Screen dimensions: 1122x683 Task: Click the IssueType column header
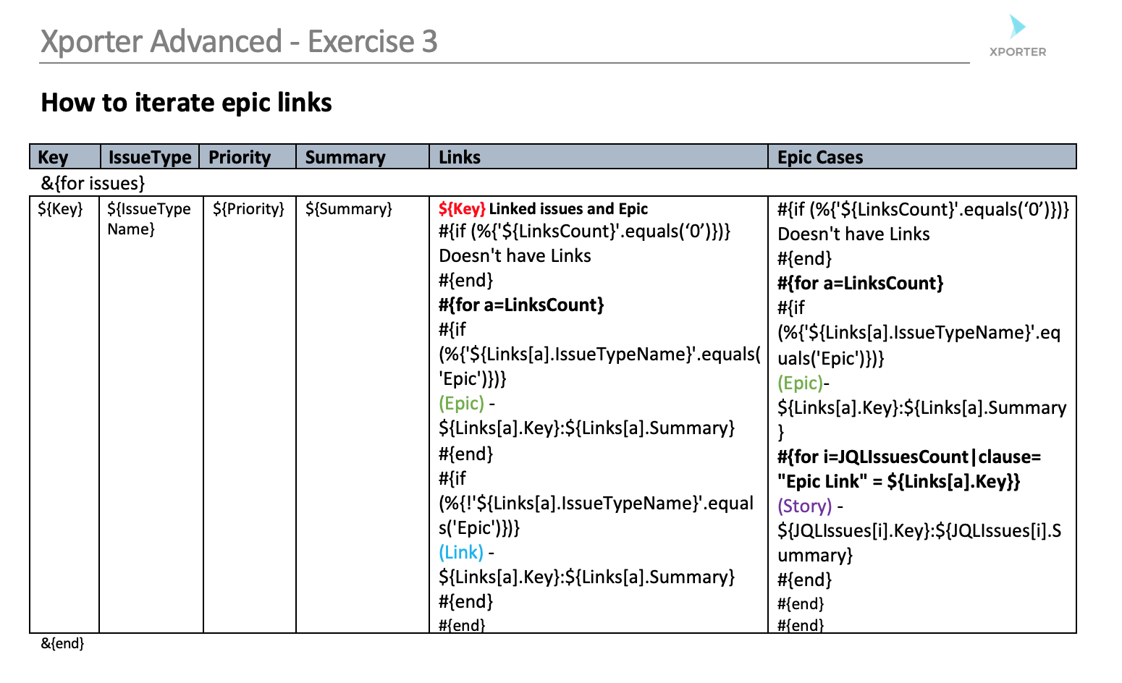click(150, 158)
